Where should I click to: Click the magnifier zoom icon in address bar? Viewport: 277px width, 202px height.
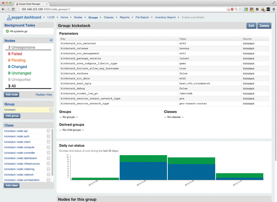(236, 9)
